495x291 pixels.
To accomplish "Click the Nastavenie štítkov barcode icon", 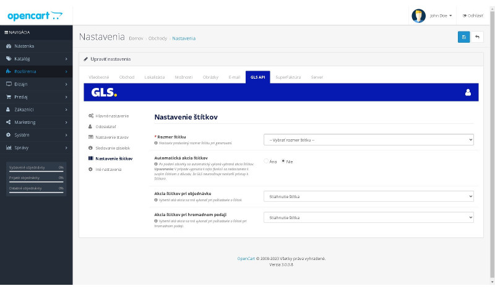I will (x=91, y=159).
